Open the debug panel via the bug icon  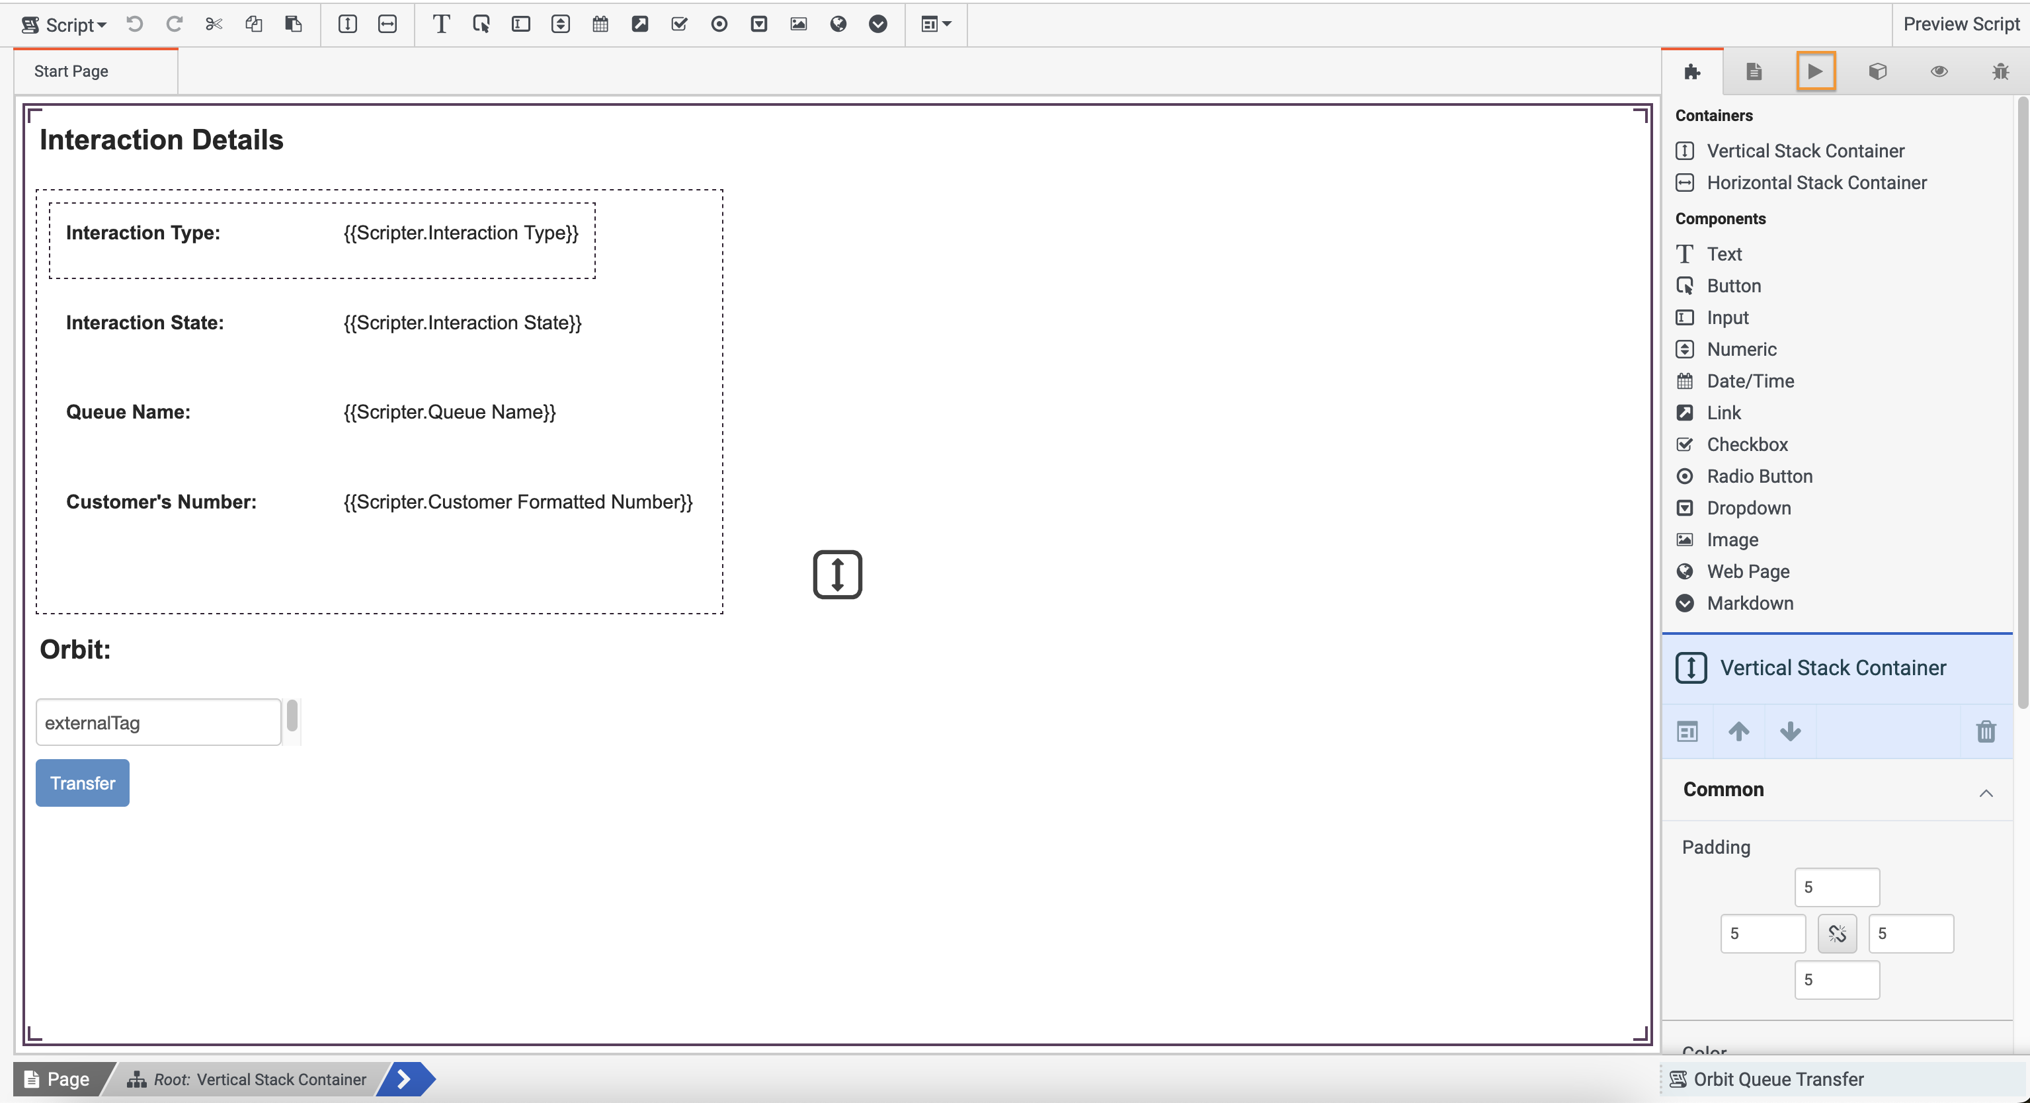2000,71
